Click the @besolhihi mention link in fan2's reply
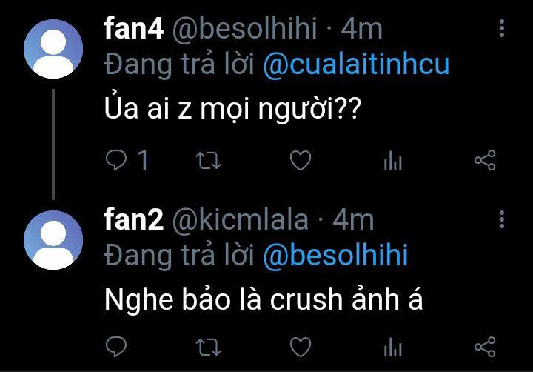Image resolution: width=533 pixels, height=372 pixels. [335, 256]
